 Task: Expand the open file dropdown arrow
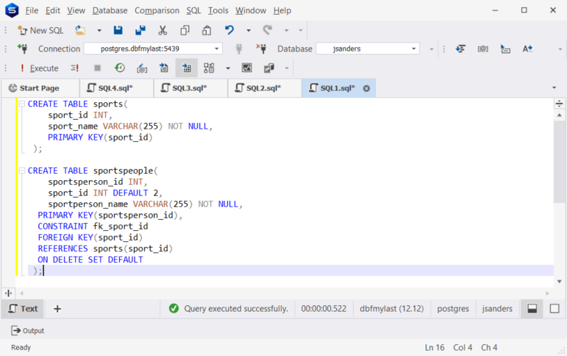(x=99, y=31)
